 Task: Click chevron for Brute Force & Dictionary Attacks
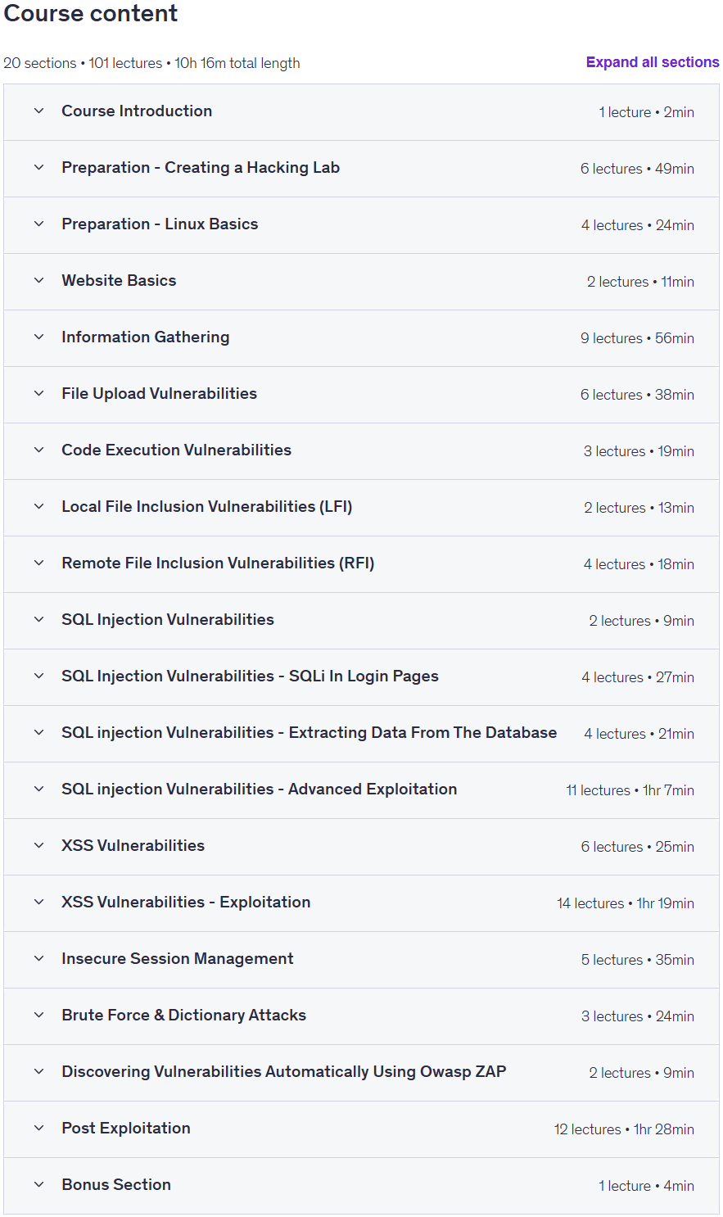coord(38,1015)
